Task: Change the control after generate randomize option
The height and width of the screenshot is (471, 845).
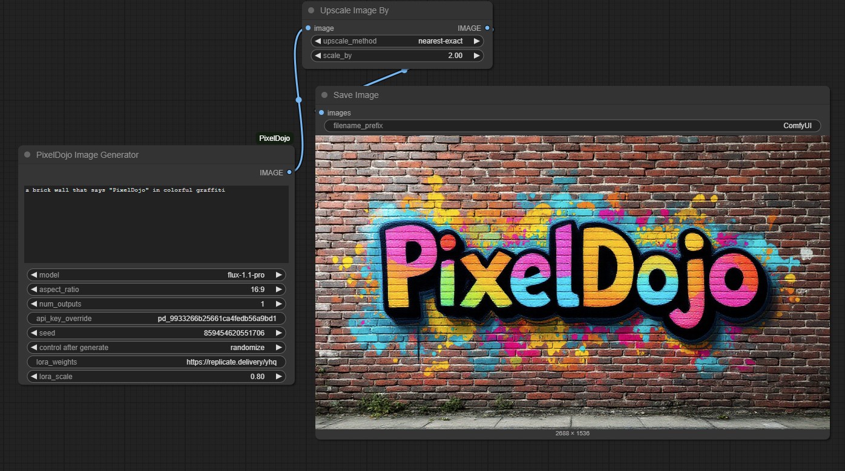Action: (248, 347)
